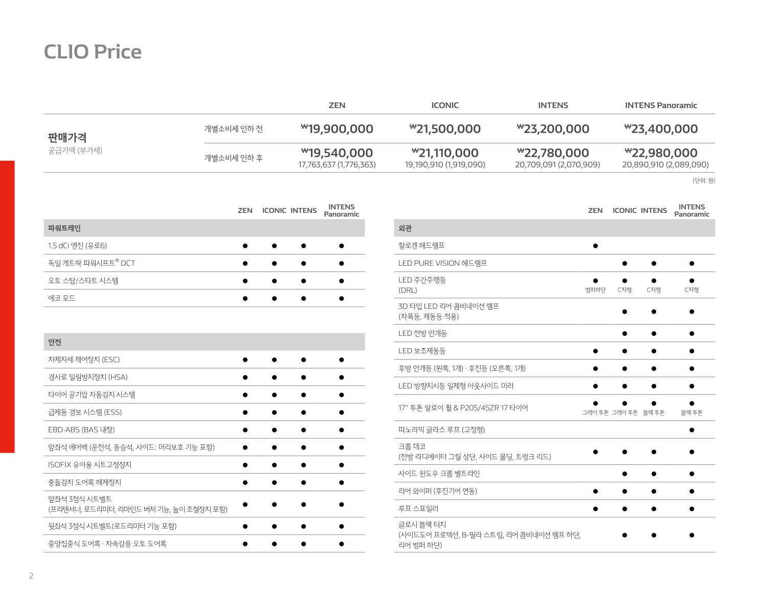Image resolution: width=759 pixels, height=599 pixels.
Task: Click the ZEN dot for 1.5 dCi 엔진
Action: pyautogui.click(x=245, y=246)
